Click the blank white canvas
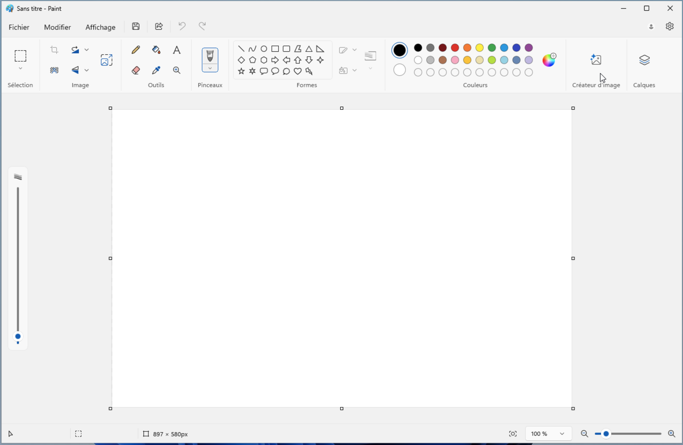Image resolution: width=683 pixels, height=445 pixels. tap(341, 258)
